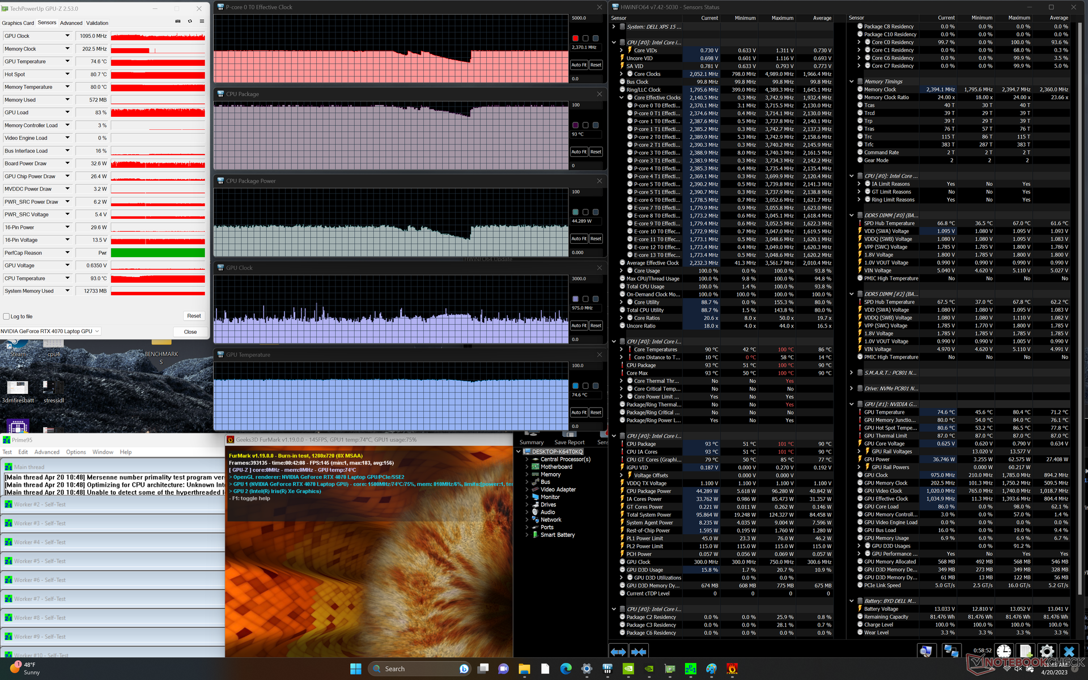Open the Hot Spot sensor dropdown

pos(67,74)
